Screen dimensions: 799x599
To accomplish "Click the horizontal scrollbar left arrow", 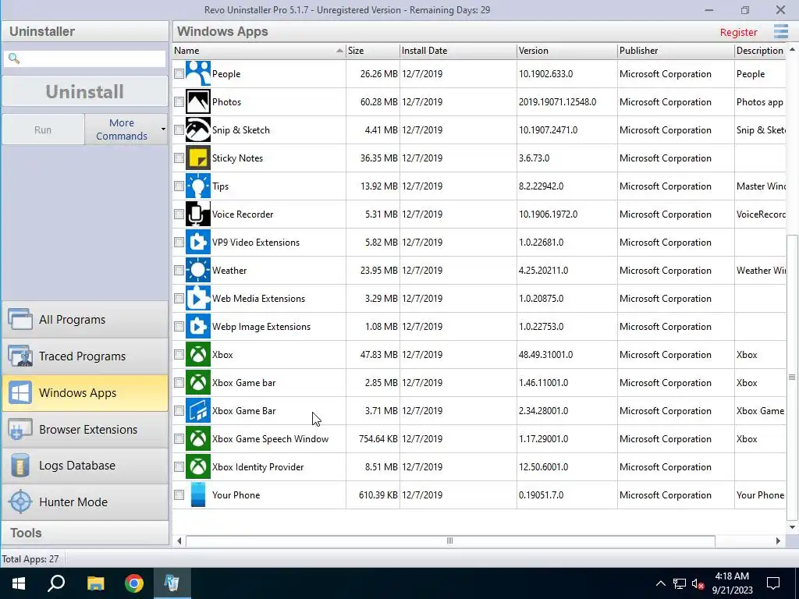I will pos(179,541).
